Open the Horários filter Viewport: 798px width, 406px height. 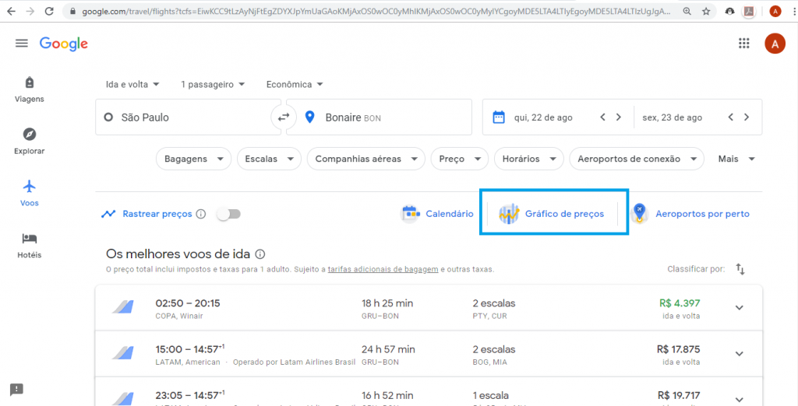point(529,159)
